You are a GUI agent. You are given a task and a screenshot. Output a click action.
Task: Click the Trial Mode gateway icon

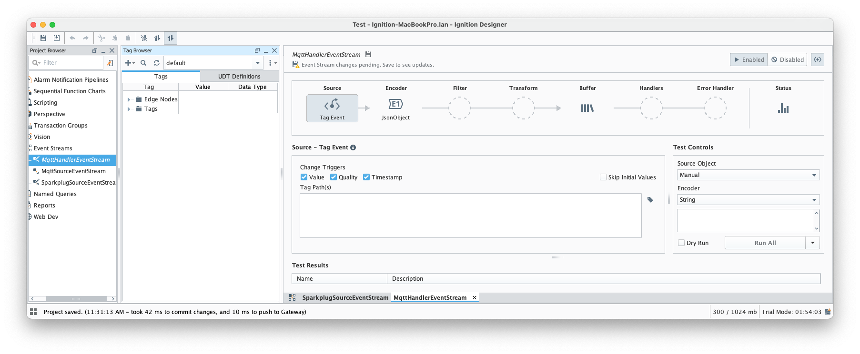pyautogui.click(x=828, y=312)
